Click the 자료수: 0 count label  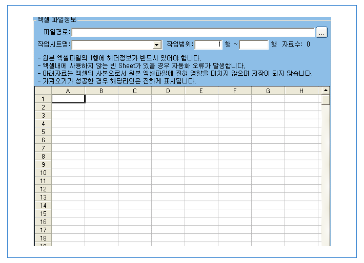click(x=296, y=45)
